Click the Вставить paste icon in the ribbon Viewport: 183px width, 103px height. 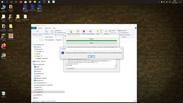52,31
